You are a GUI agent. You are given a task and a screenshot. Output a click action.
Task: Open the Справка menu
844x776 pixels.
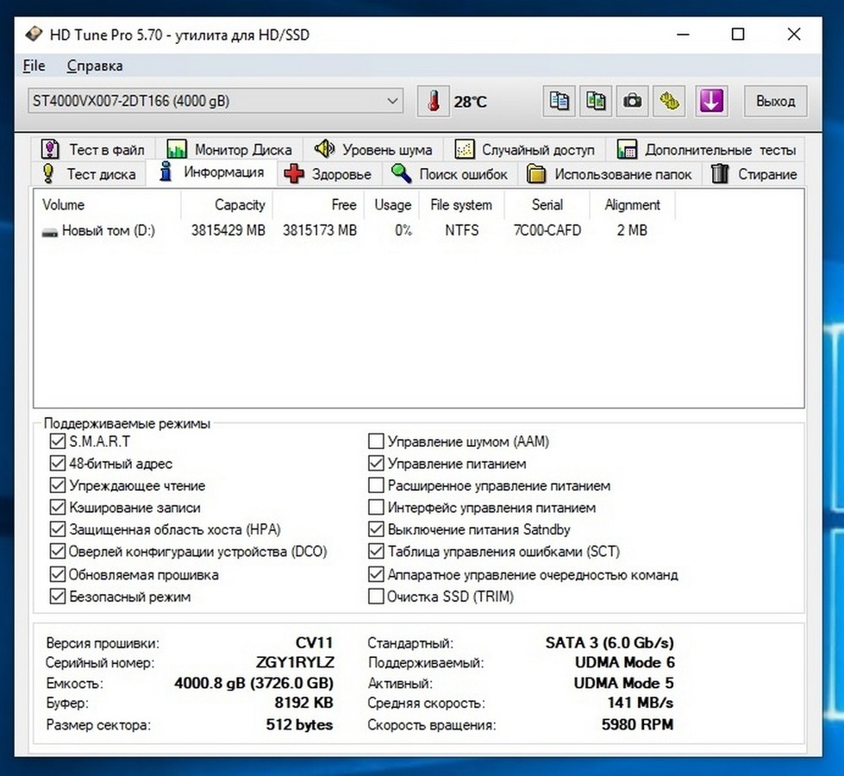click(95, 66)
